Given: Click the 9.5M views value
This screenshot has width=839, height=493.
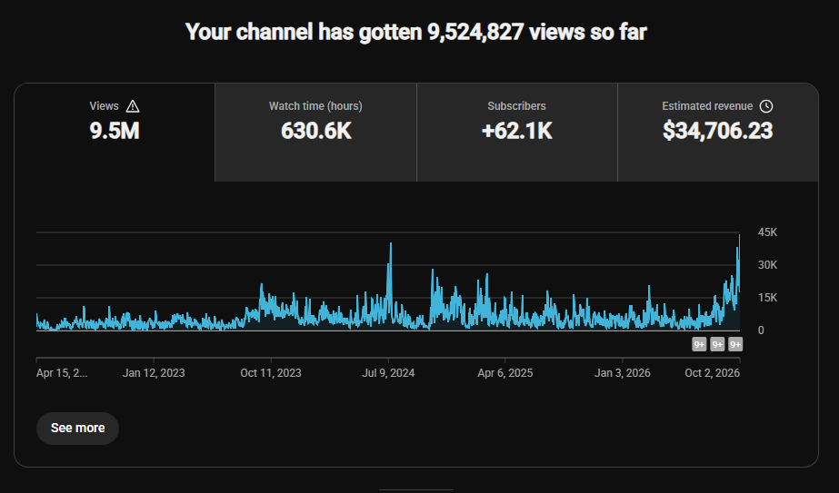Looking at the screenshot, I should [115, 131].
